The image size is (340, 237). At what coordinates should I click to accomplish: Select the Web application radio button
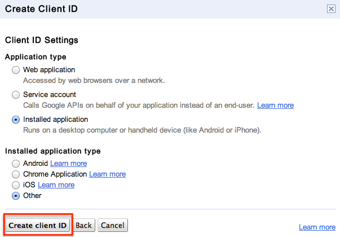tap(16, 70)
